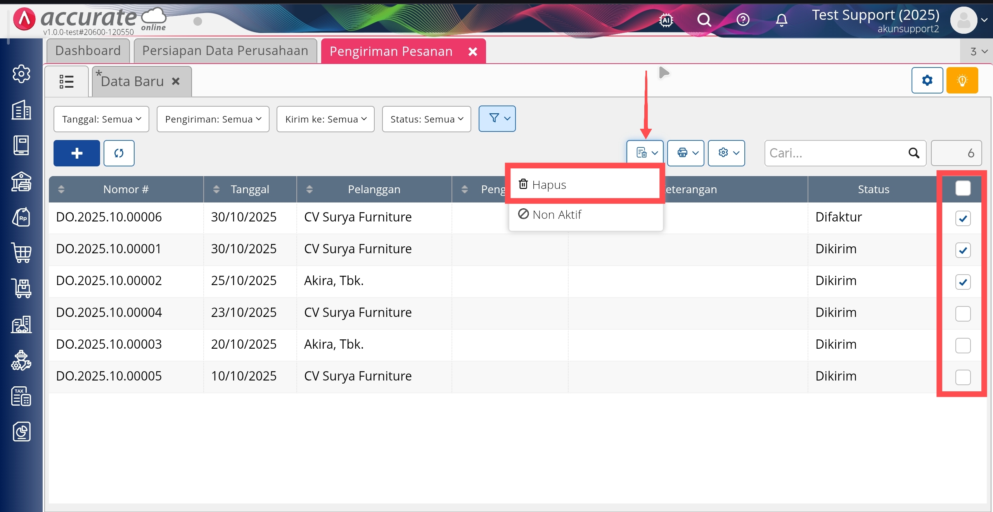The height and width of the screenshot is (512, 993).
Task: Switch to the Dashboard tab
Action: (88, 51)
